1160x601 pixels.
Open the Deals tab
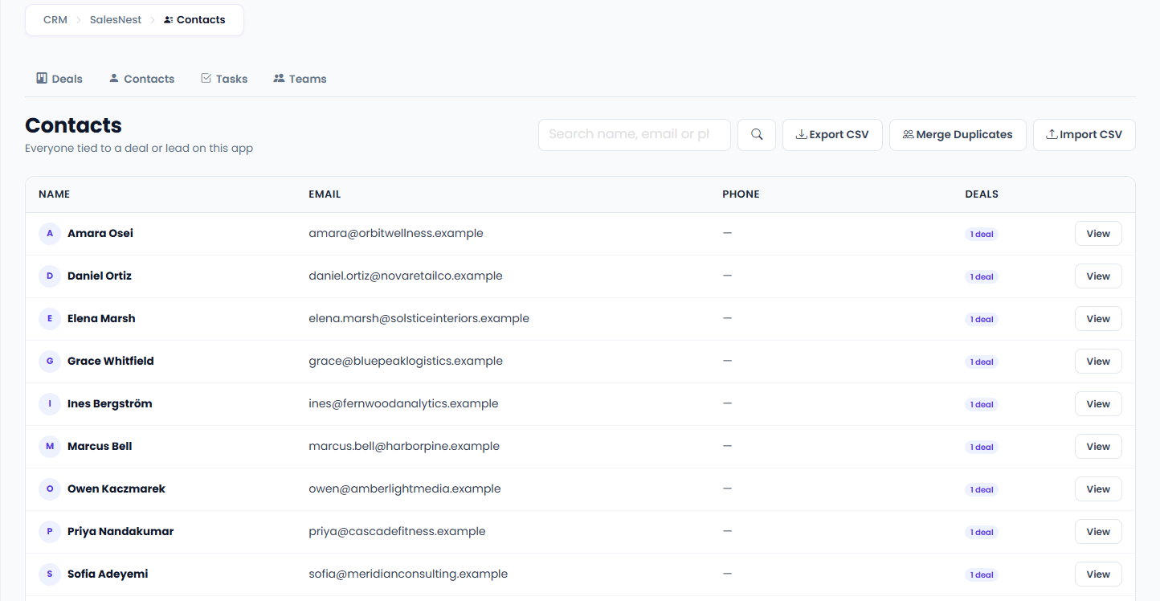point(59,79)
